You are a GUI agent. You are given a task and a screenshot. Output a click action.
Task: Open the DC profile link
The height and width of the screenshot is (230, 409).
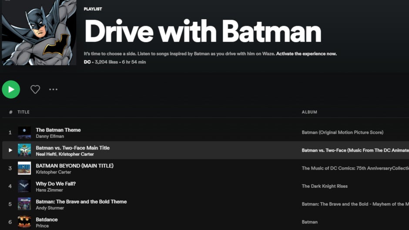click(x=87, y=62)
